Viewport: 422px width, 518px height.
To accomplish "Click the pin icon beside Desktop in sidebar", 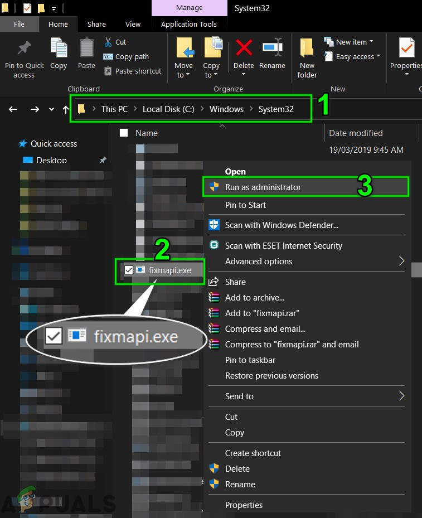I will pos(103,160).
